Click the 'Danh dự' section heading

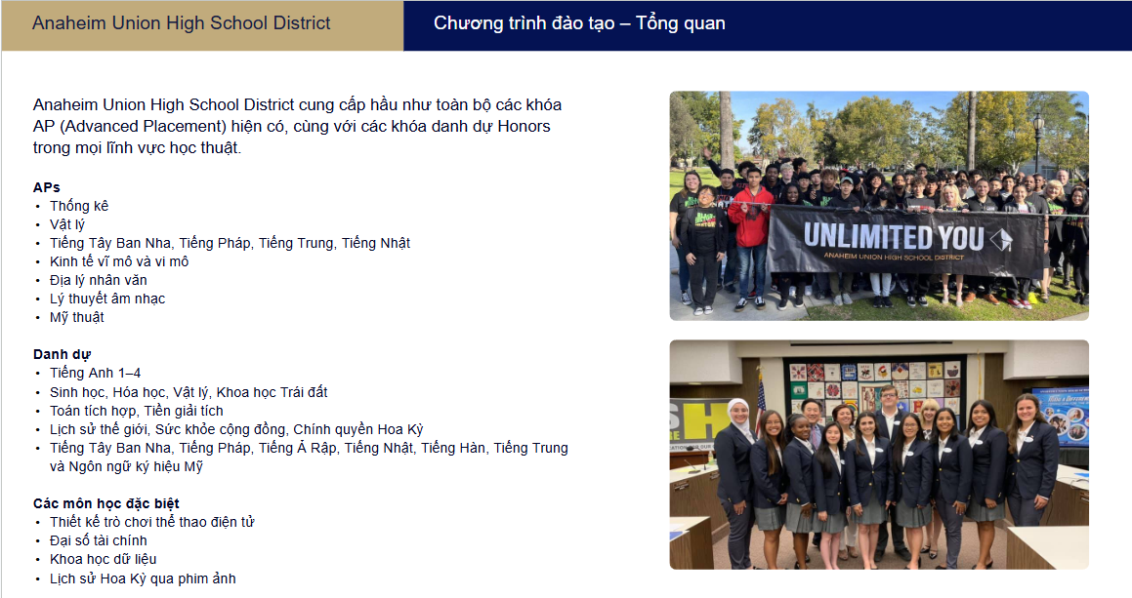[x=62, y=354]
